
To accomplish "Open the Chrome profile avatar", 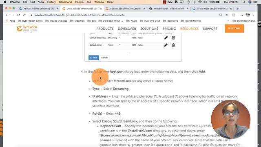I will 248,15.
